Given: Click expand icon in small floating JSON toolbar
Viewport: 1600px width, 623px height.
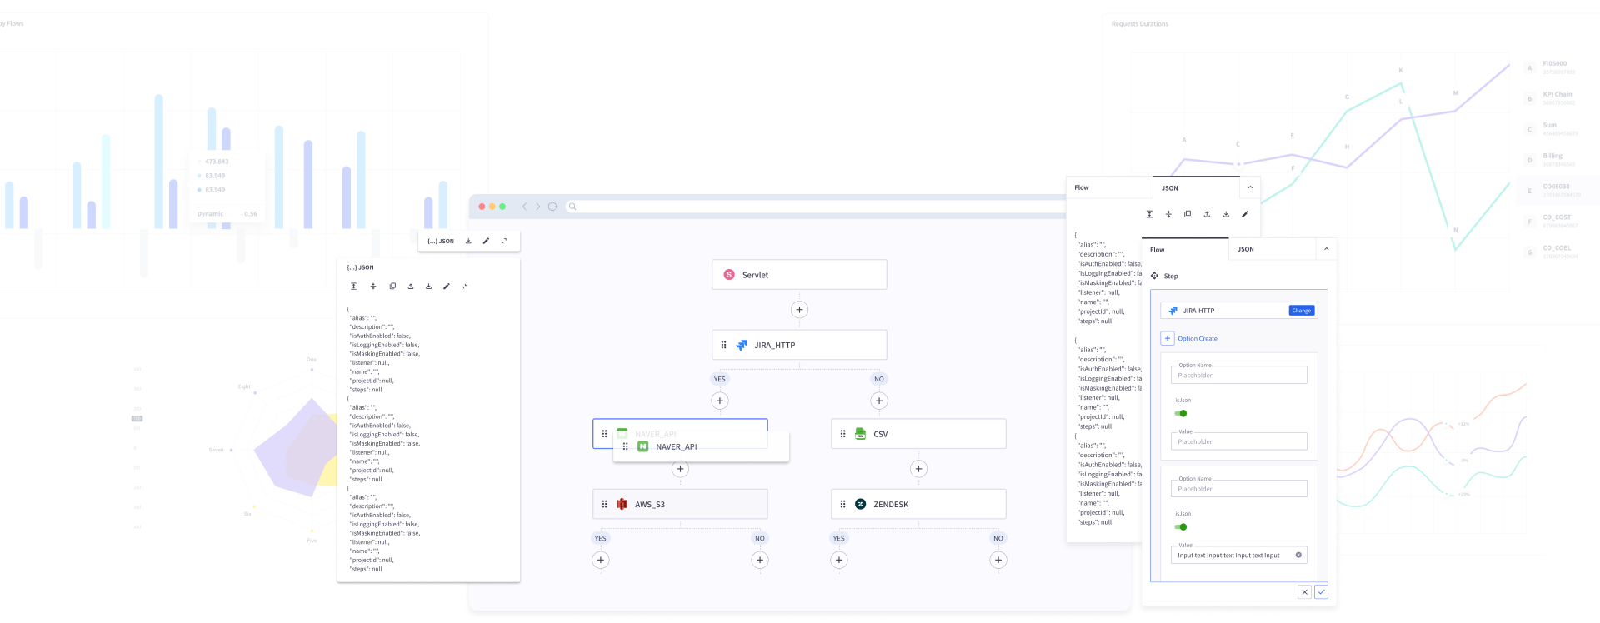Looking at the screenshot, I should click(504, 242).
